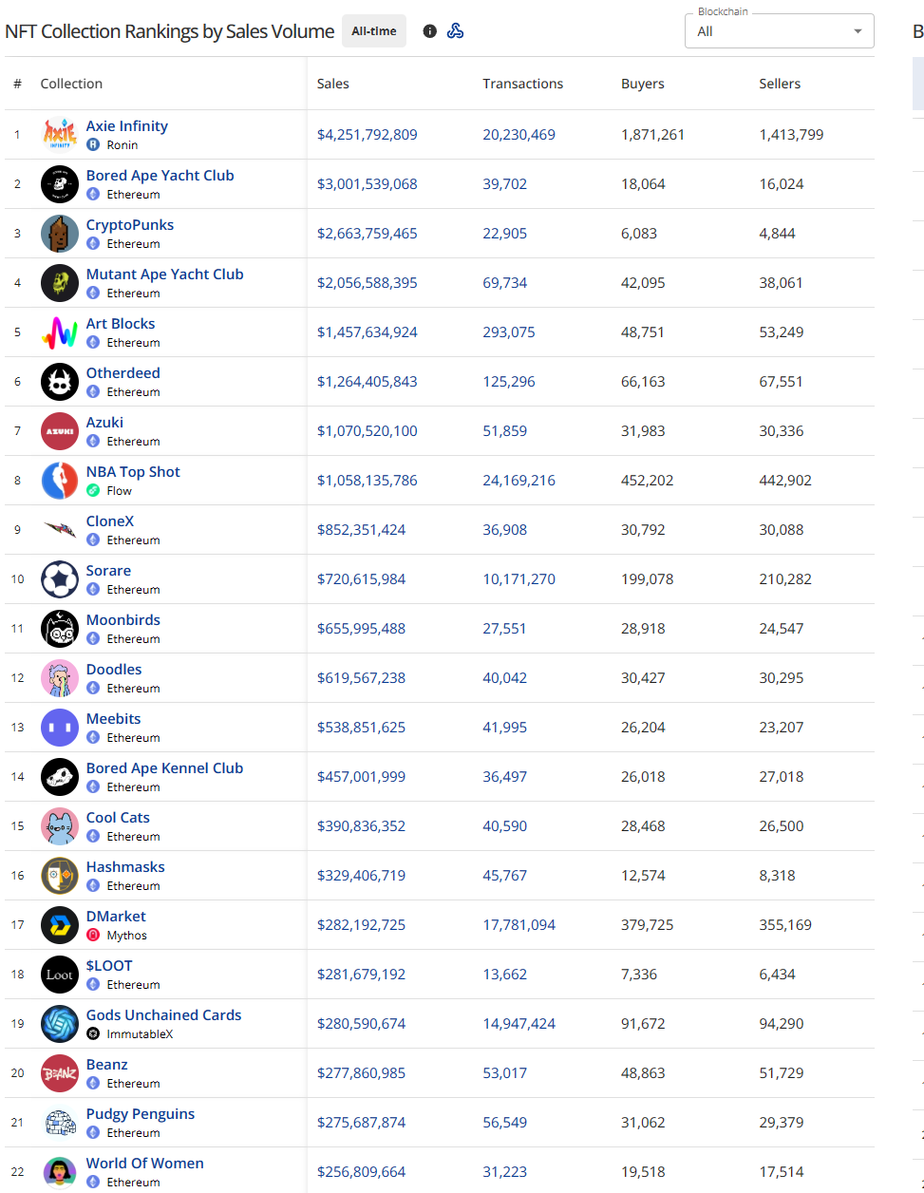Image resolution: width=924 pixels, height=1193 pixels.
Task: Open the Mutant Ape Yacht Club link
Action: [x=165, y=275]
